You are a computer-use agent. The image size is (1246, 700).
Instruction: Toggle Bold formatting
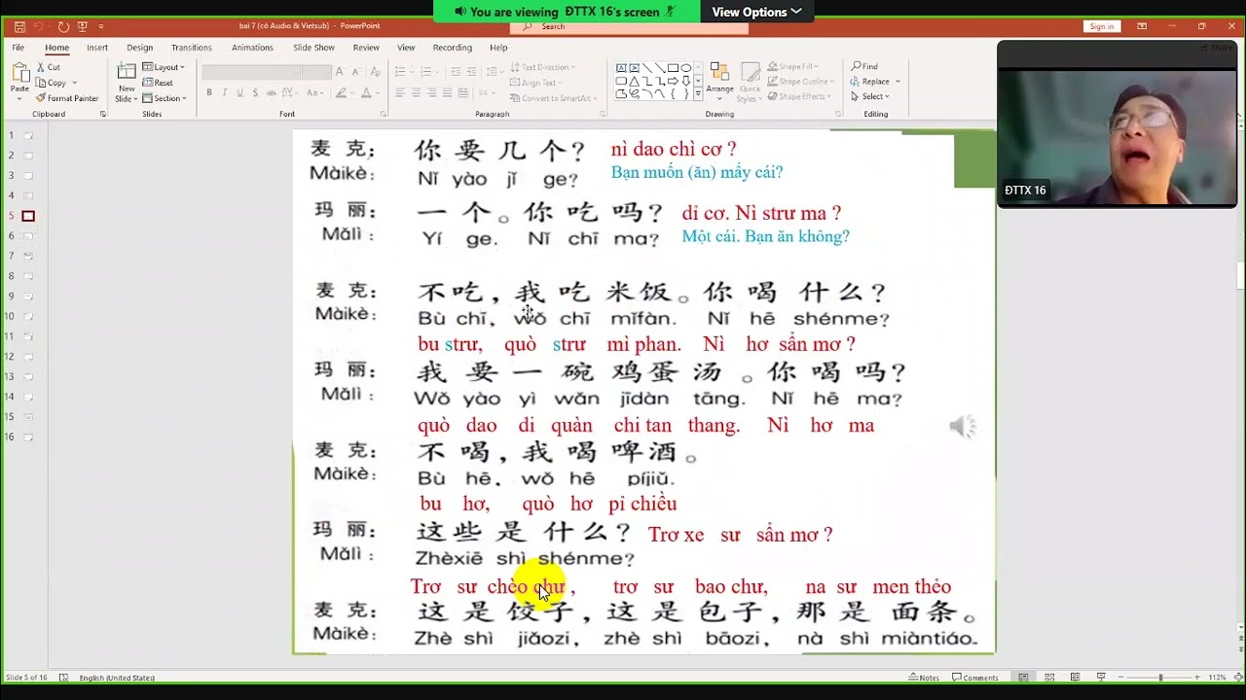click(x=208, y=92)
